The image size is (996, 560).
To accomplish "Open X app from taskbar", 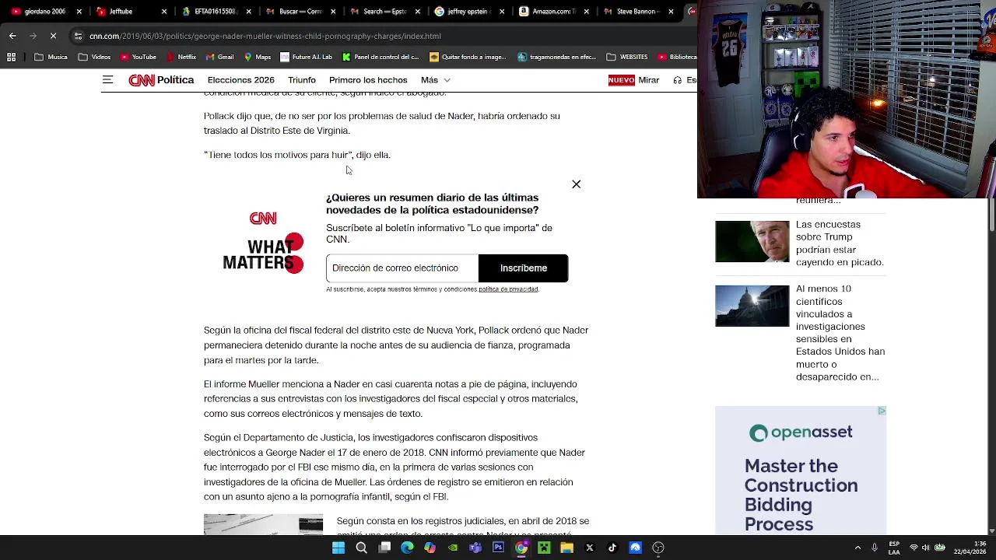I will click(590, 548).
